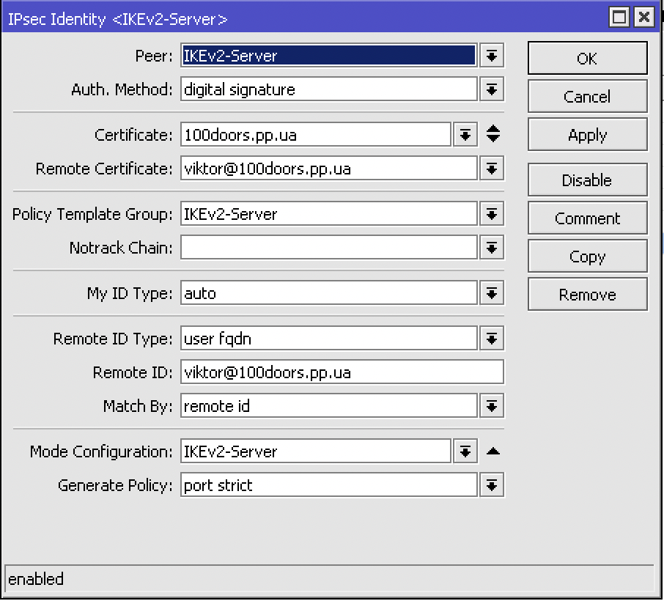Open the My ID Type dropdown
Image resolution: width=664 pixels, height=601 pixels.
(x=491, y=292)
